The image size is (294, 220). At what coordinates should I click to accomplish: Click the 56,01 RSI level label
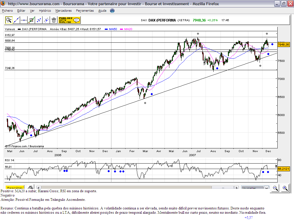pyautogui.click(x=8, y=167)
